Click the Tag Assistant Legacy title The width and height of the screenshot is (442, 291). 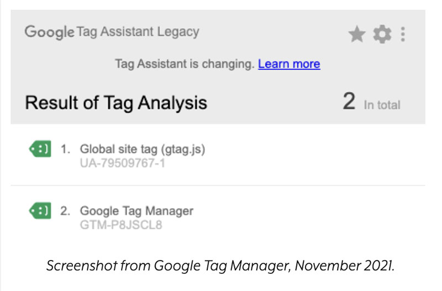click(137, 32)
